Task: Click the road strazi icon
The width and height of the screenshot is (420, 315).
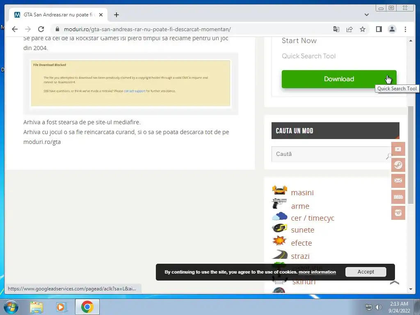Action: [280, 254]
